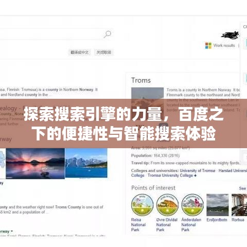The width and height of the screenshot is (247, 247).
Task: Open Ersfjordbotn photo thumbnail
Action: [218, 205]
